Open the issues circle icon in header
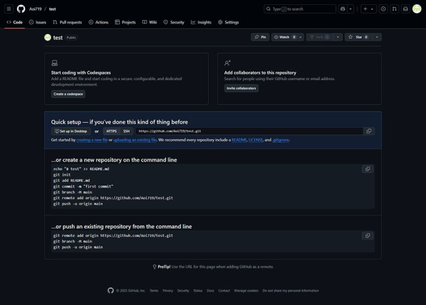Screen dimensions: 426x305 (x=383, y=9)
